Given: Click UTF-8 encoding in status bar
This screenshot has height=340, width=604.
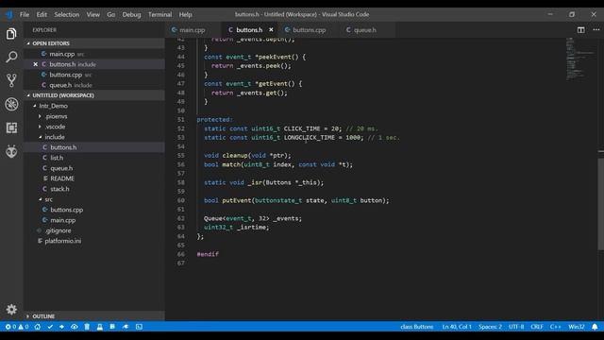Looking at the screenshot, I should 516,327.
